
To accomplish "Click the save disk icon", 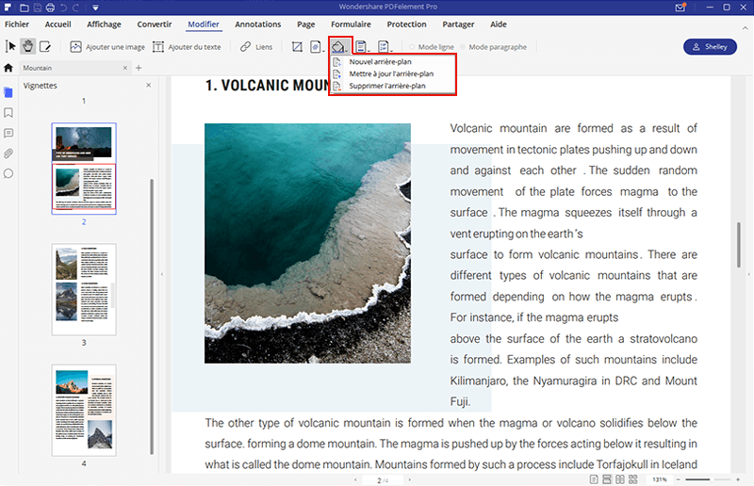I will click(37, 8).
